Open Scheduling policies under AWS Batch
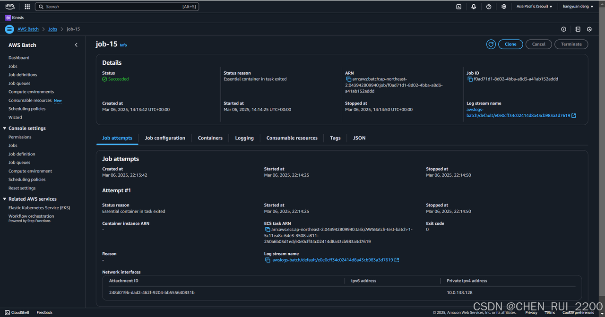The height and width of the screenshot is (317, 605). (27, 109)
